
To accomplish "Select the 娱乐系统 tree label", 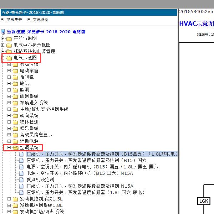I will point(29,128).
